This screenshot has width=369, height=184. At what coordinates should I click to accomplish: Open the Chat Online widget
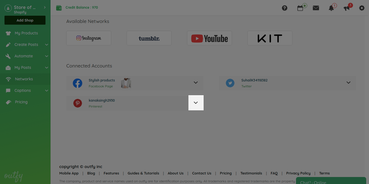(x=331, y=181)
